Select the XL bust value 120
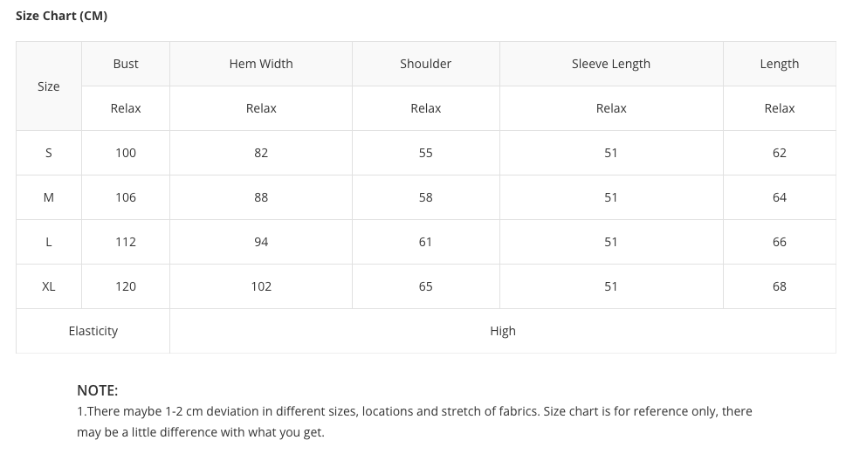The width and height of the screenshot is (853, 454). (x=126, y=286)
